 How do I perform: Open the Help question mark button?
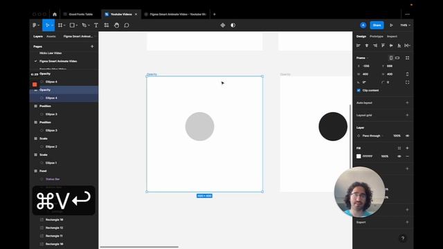pyautogui.click(x=403, y=239)
